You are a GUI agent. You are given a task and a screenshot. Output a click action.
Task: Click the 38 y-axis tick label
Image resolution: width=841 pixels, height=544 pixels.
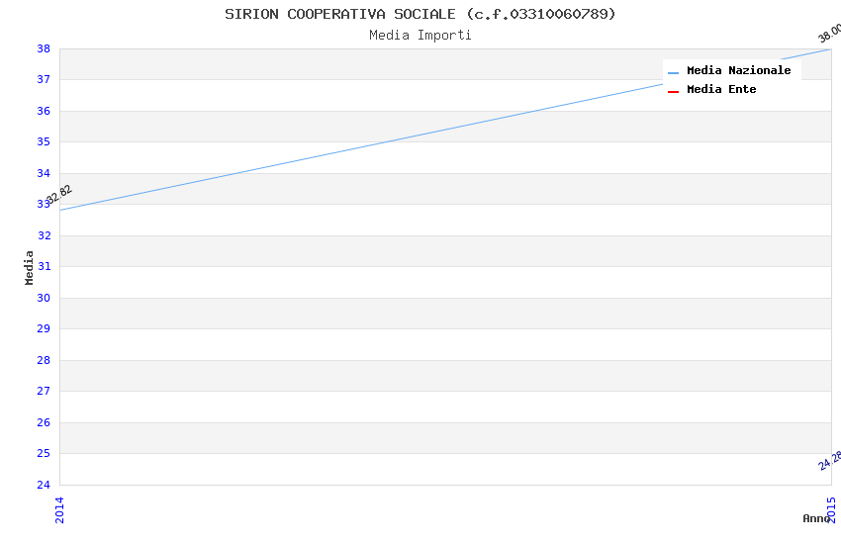pyautogui.click(x=44, y=48)
